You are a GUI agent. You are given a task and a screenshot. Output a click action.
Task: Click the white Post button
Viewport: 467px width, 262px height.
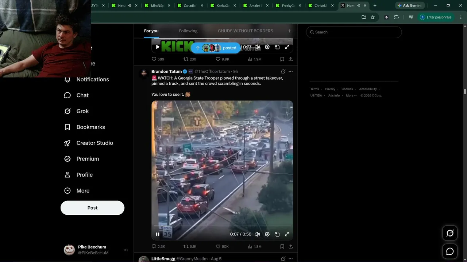(x=92, y=208)
